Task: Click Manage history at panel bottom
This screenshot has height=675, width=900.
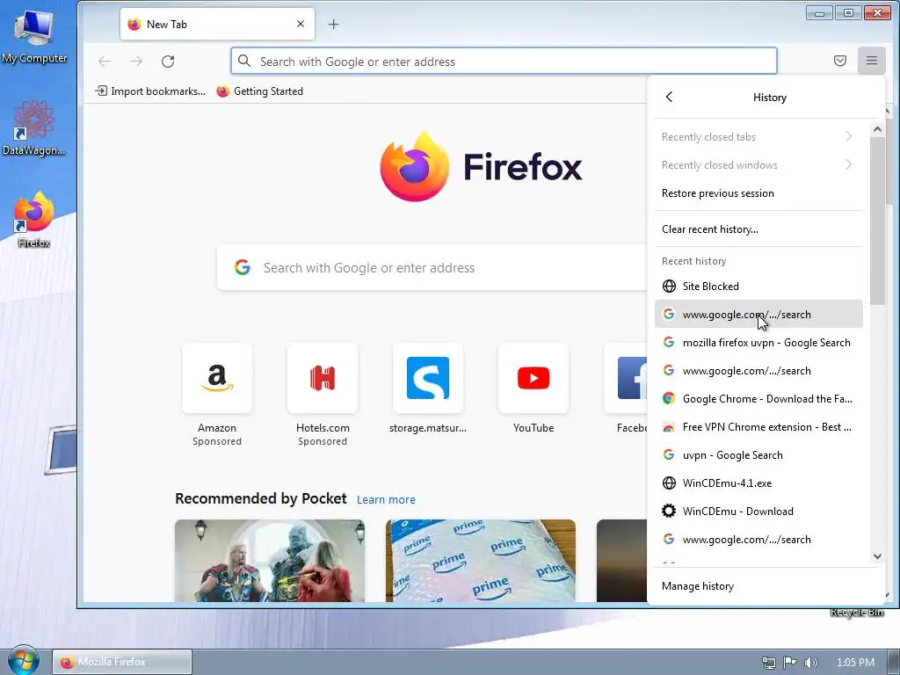Action: click(766, 586)
